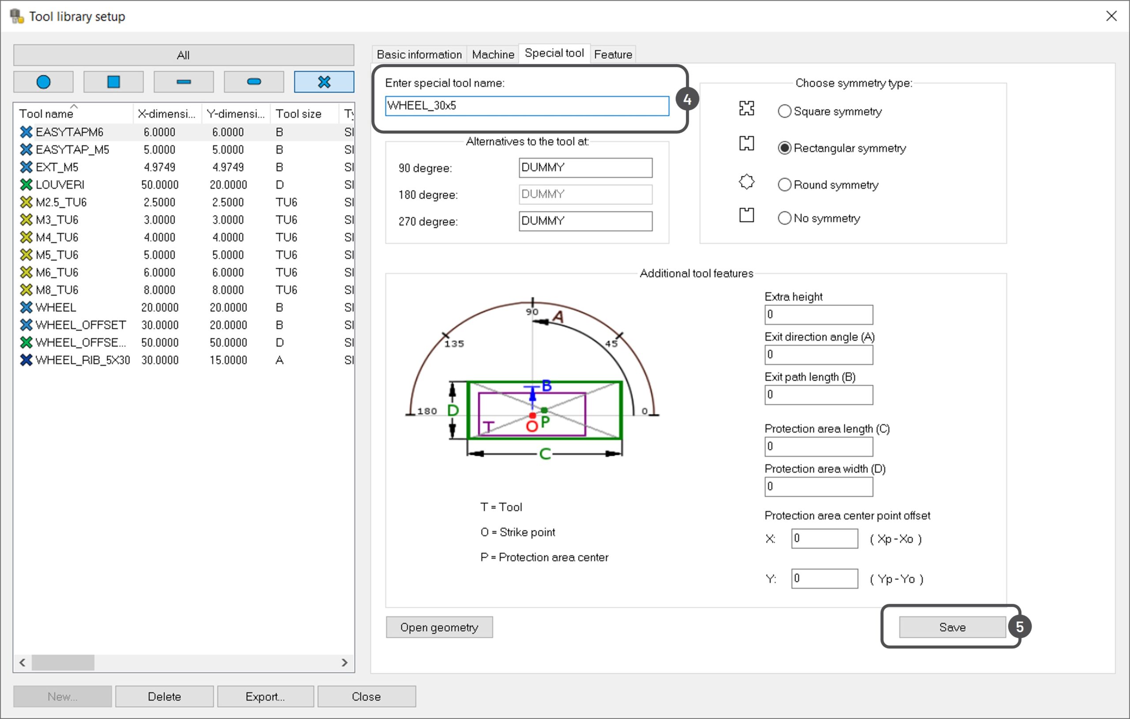Sort list by Tool name column
Screen dimensions: 1130x719
(x=46, y=113)
